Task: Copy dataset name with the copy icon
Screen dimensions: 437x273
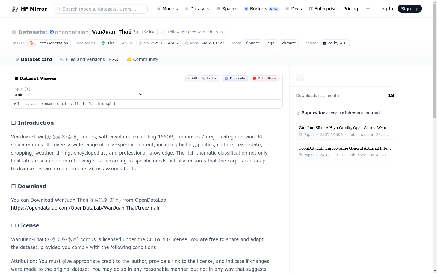Action: [x=136, y=32]
